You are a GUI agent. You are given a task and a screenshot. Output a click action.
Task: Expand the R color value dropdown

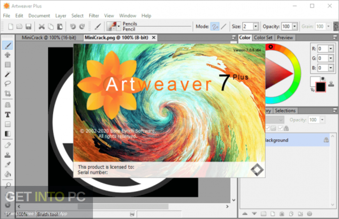tap(331, 49)
